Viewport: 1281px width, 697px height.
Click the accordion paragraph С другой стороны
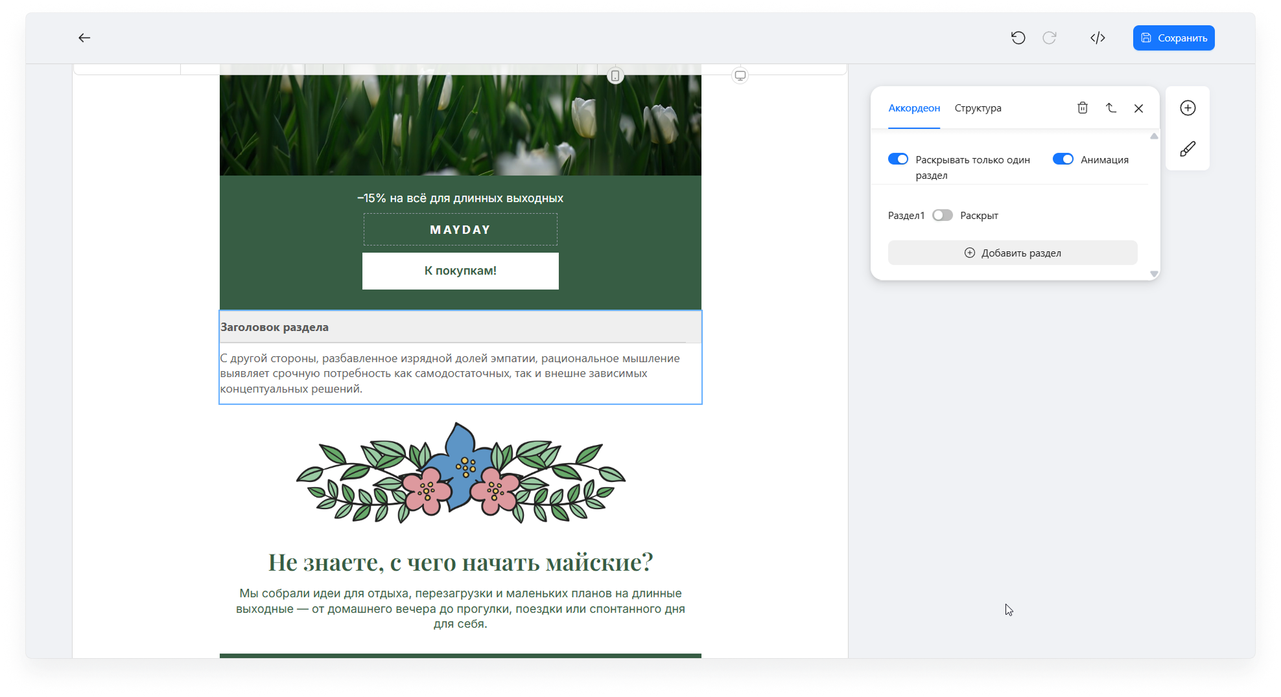[x=450, y=374]
